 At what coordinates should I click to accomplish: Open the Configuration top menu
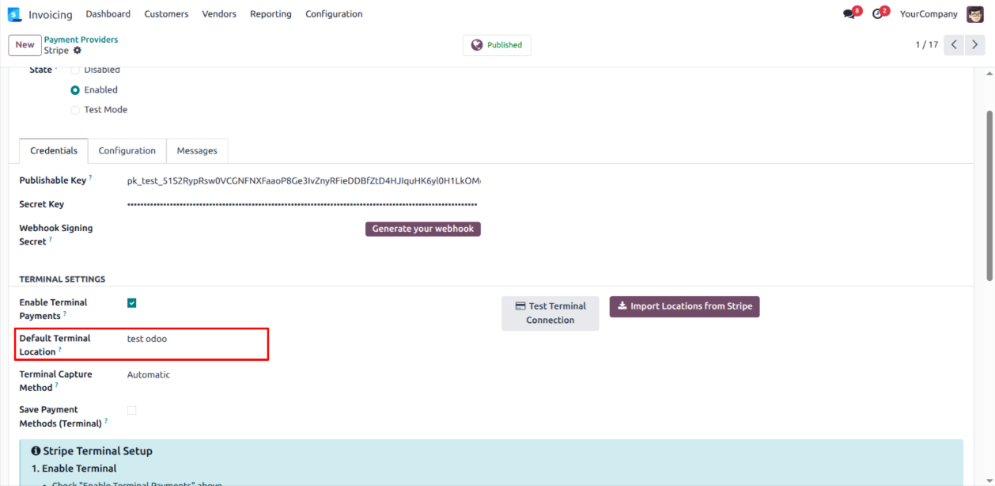tap(334, 14)
